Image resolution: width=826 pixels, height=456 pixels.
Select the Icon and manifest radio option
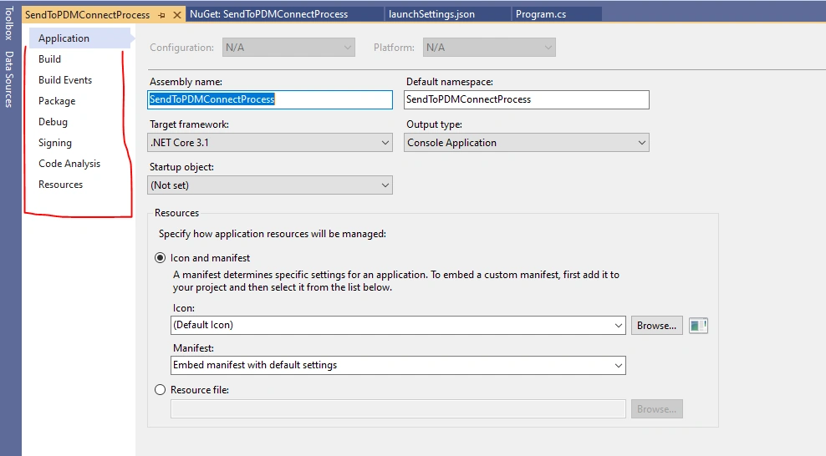click(161, 258)
